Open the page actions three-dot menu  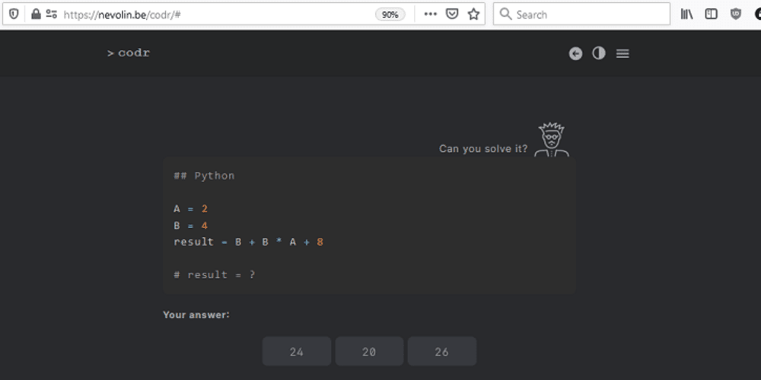coord(431,14)
